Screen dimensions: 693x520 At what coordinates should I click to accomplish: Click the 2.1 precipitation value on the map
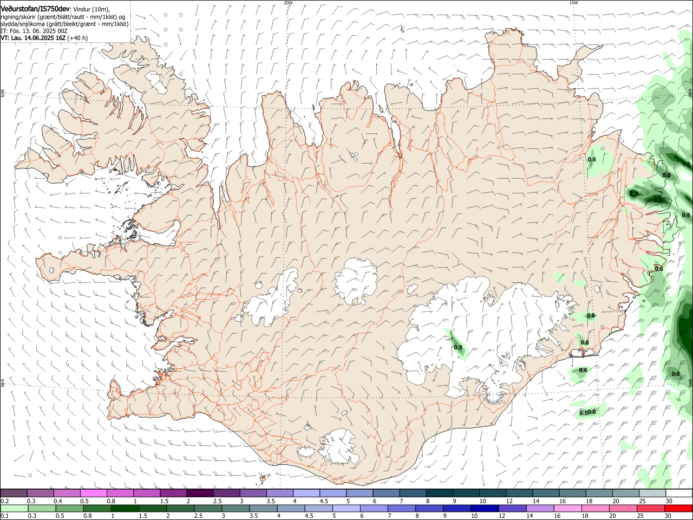(x=633, y=193)
